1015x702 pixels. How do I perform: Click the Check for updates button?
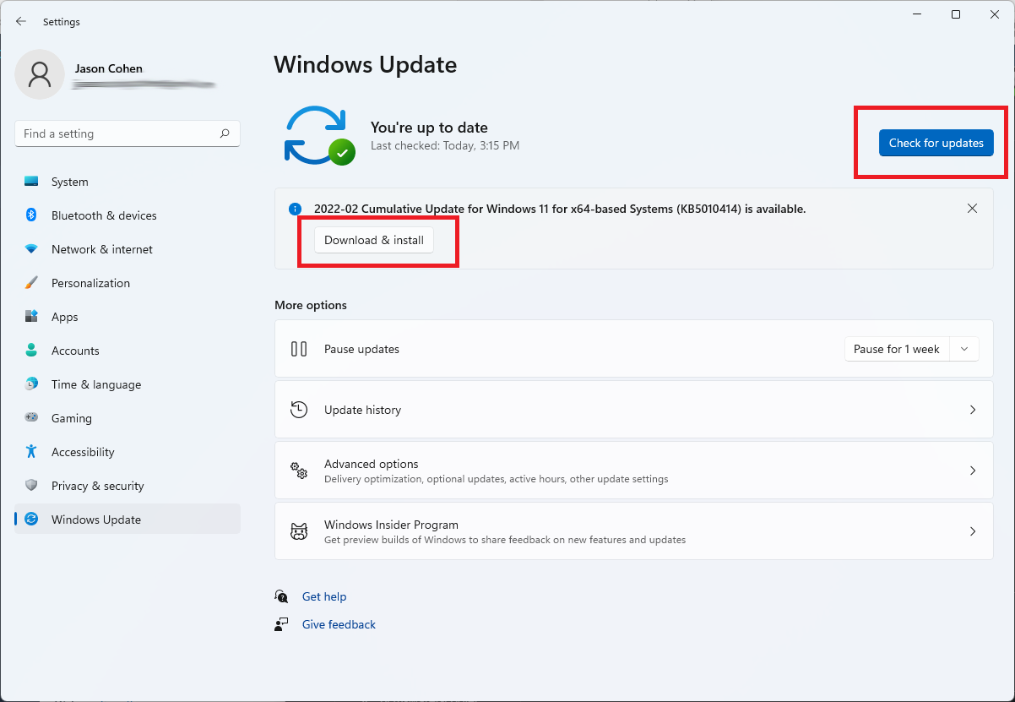(936, 143)
